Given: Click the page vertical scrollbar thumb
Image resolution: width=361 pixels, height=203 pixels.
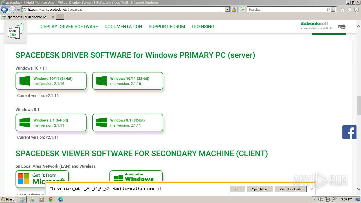Looking at the screenshot, I should point(359,105).
